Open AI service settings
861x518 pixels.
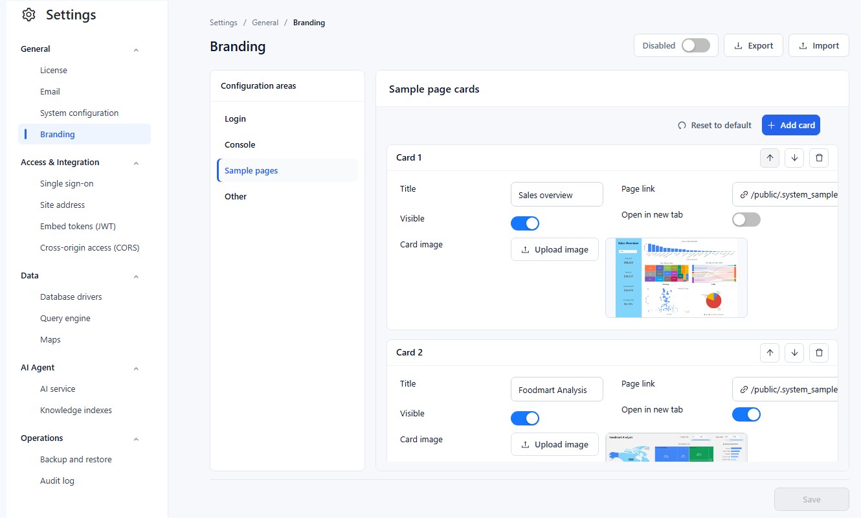click(x=58, y=388)
